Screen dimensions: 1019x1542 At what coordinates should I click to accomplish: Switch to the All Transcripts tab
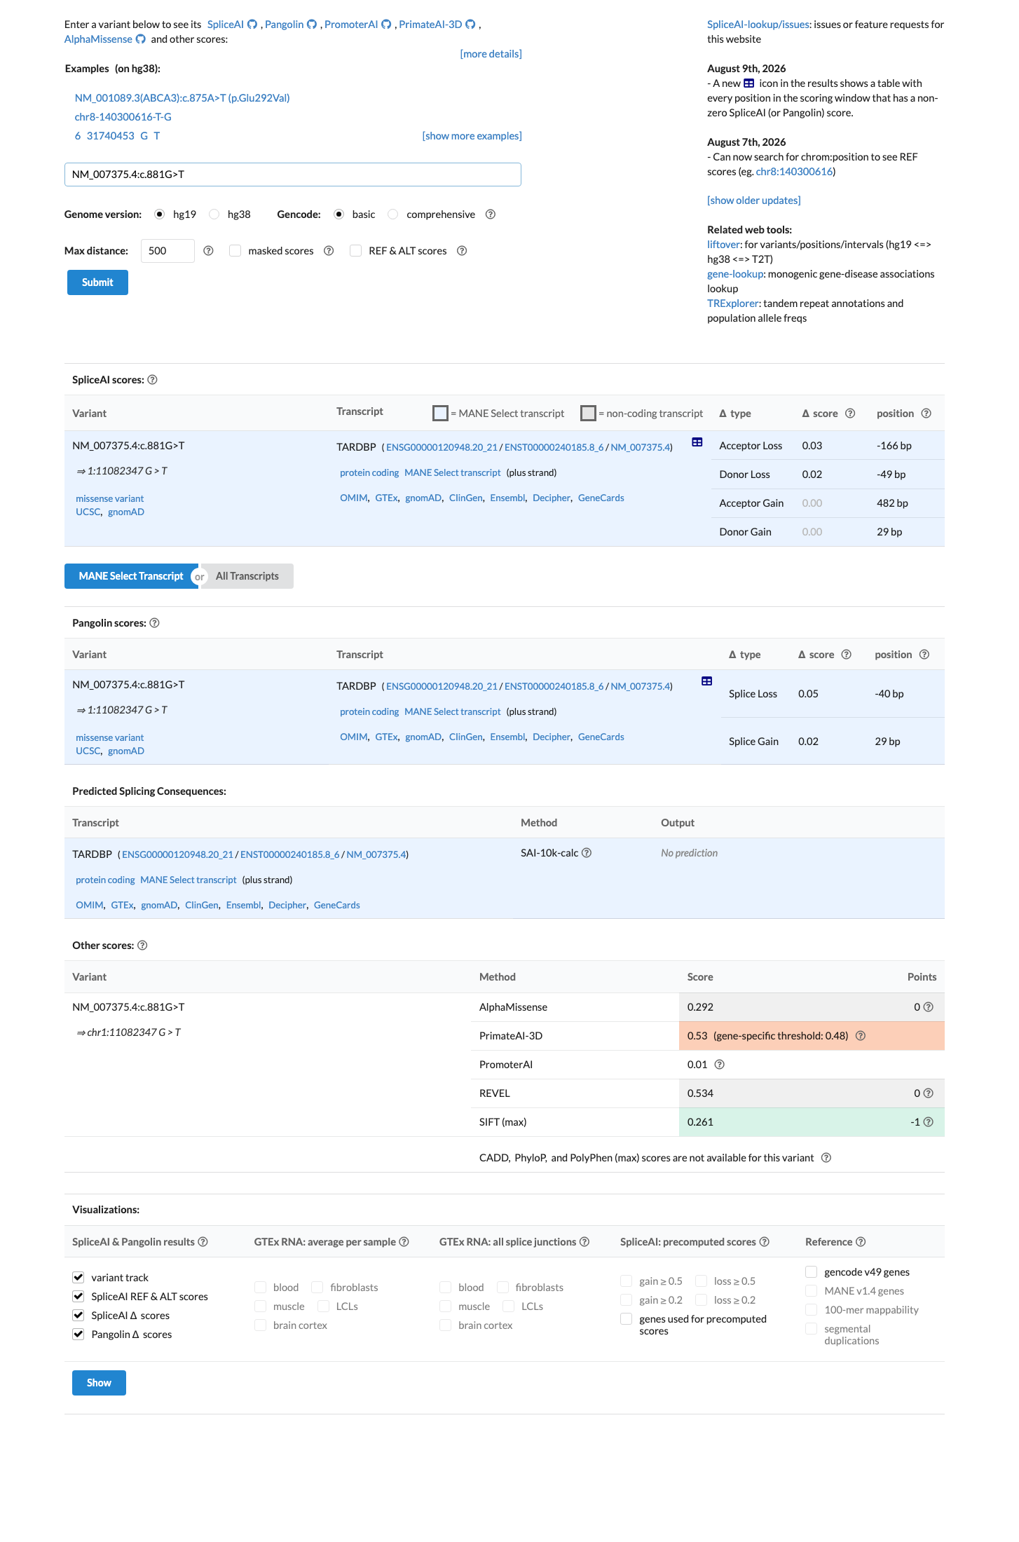pyautogui.click(x=247, y=576)
